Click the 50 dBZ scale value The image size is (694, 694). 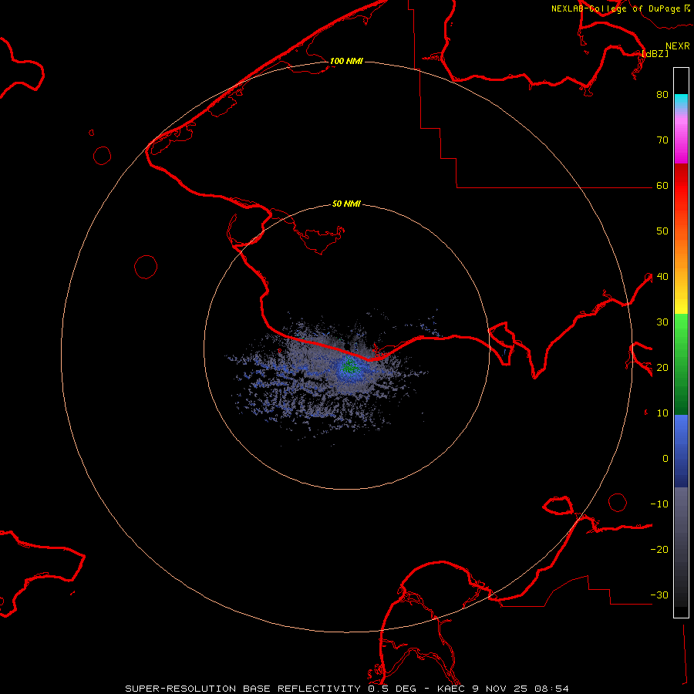coord(662,231)
